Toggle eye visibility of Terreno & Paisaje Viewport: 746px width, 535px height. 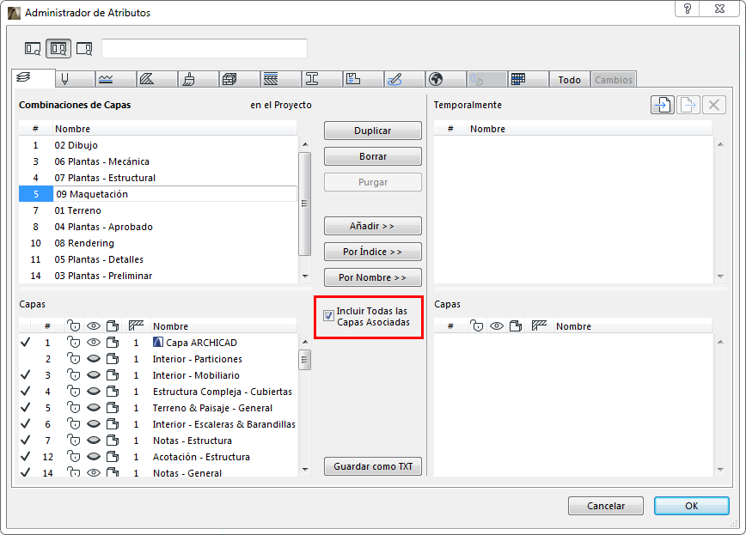coord(94,408)
